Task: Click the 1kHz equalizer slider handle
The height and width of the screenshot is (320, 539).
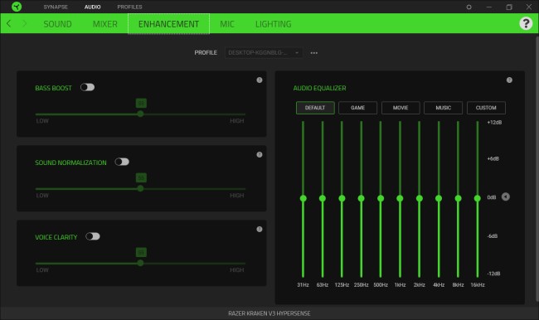Action: (400, 198)
